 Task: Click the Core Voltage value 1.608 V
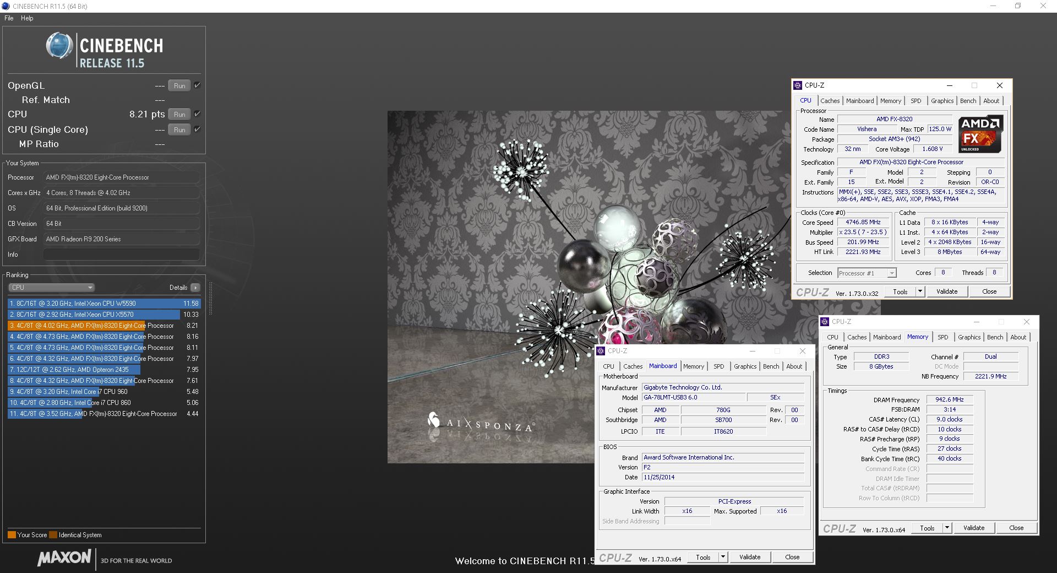[x=933, y=149]
